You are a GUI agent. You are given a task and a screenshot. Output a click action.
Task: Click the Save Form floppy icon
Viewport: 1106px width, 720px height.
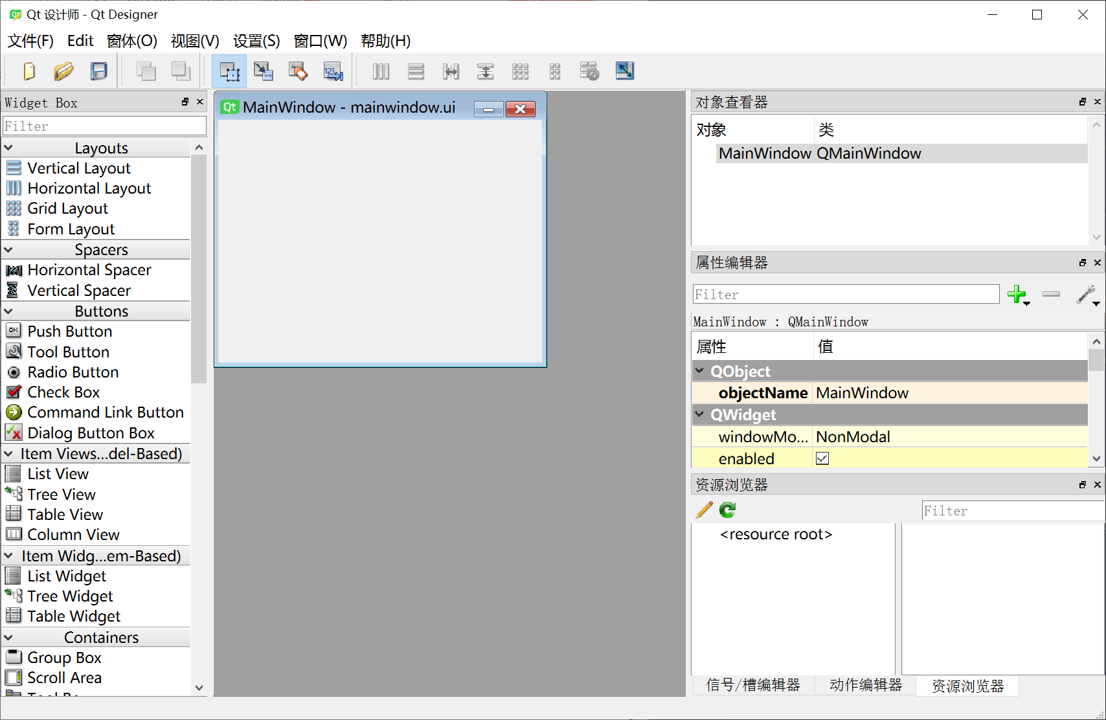click(x=98, y=71)
